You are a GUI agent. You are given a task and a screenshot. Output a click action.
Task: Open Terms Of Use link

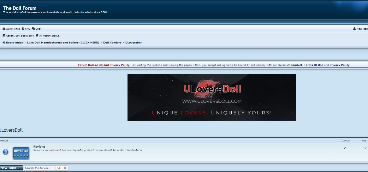pos(313,65)
